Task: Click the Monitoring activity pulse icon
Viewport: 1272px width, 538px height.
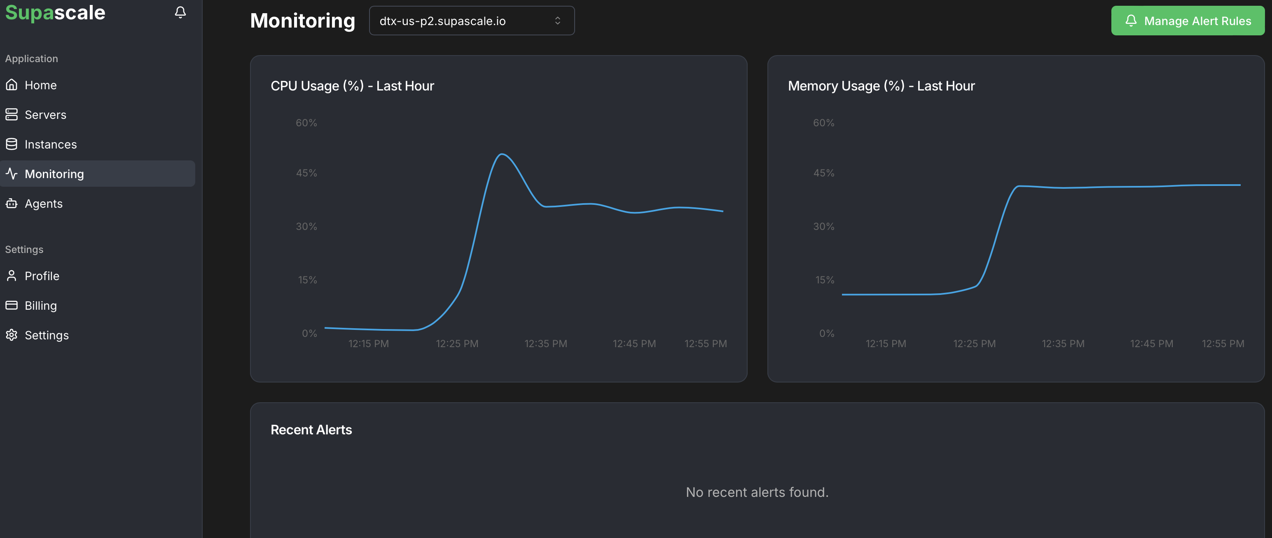Action: (12, 174)
